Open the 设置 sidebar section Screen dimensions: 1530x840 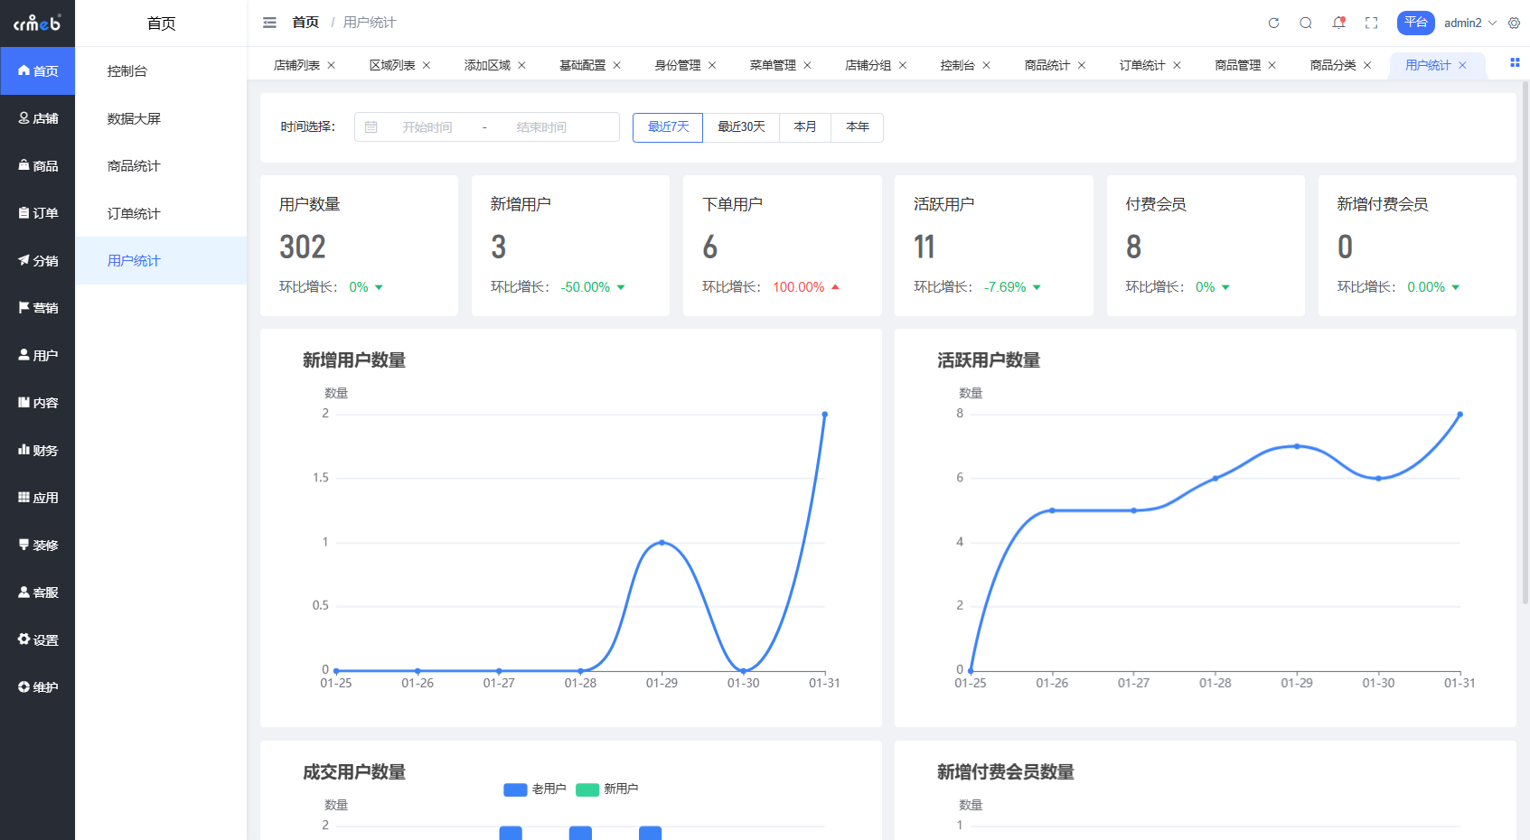[38, 640]
